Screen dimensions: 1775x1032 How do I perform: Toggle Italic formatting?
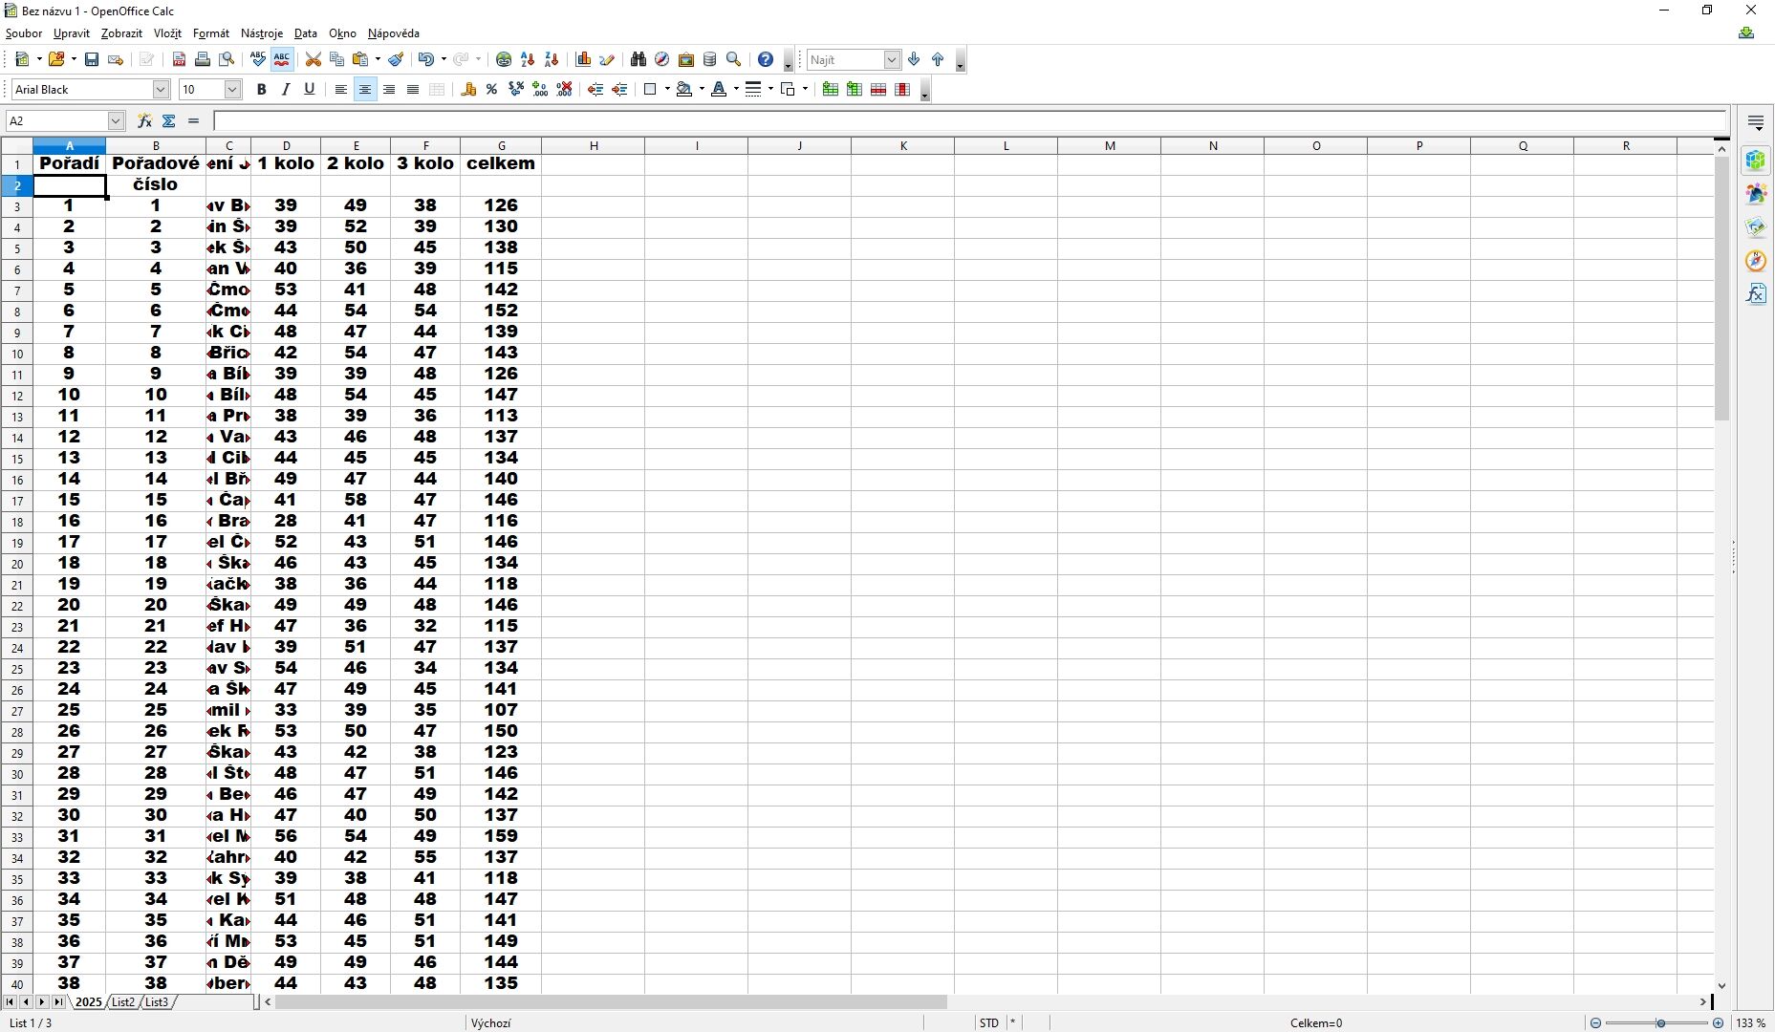pyautogui.click(x=285, y=89)
